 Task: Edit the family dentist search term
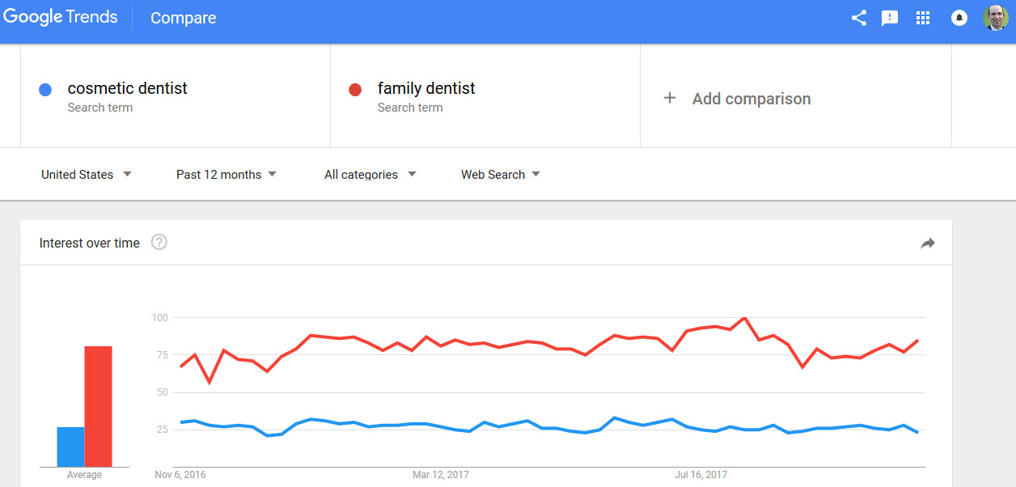426,88
